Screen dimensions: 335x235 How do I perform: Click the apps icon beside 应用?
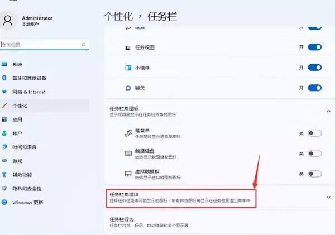pos(4,119)
